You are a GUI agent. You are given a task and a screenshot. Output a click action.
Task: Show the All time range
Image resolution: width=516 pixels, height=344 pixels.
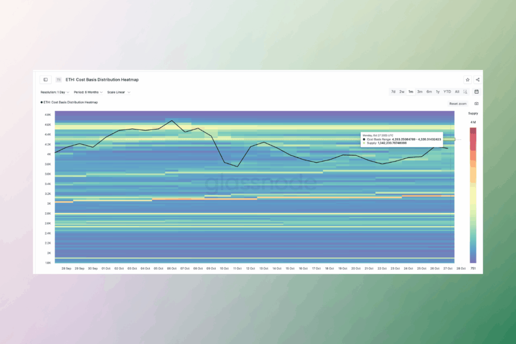click(457, 92)
